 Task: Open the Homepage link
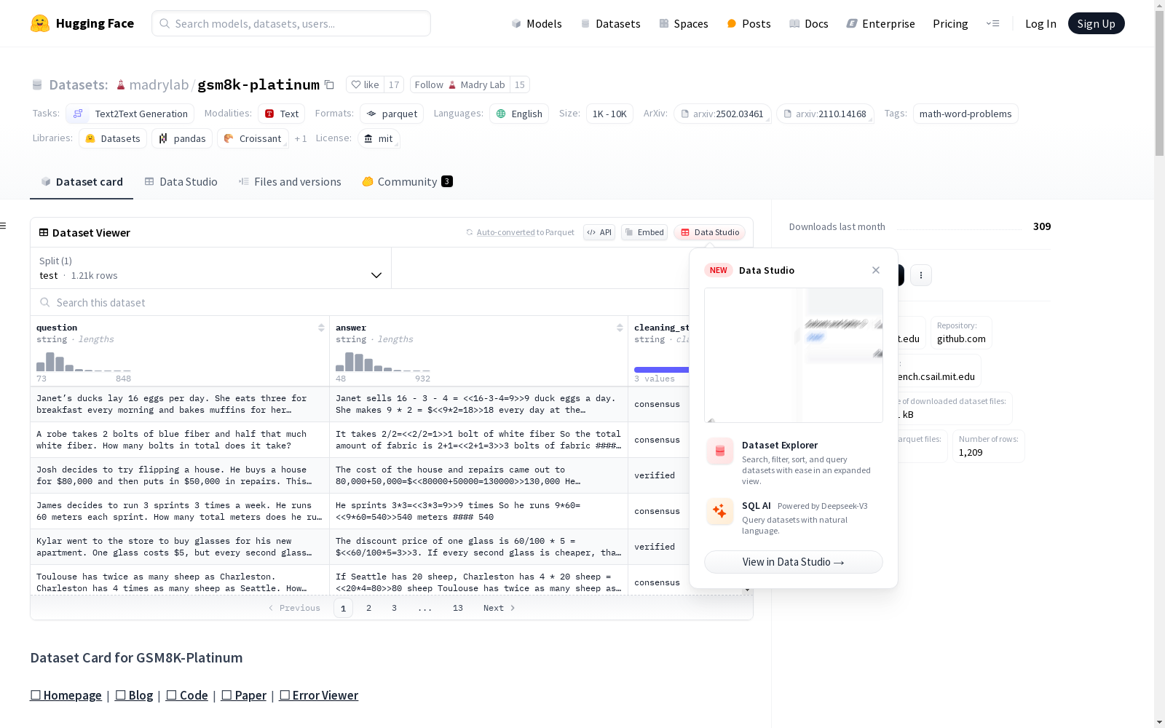pos(66,695)
